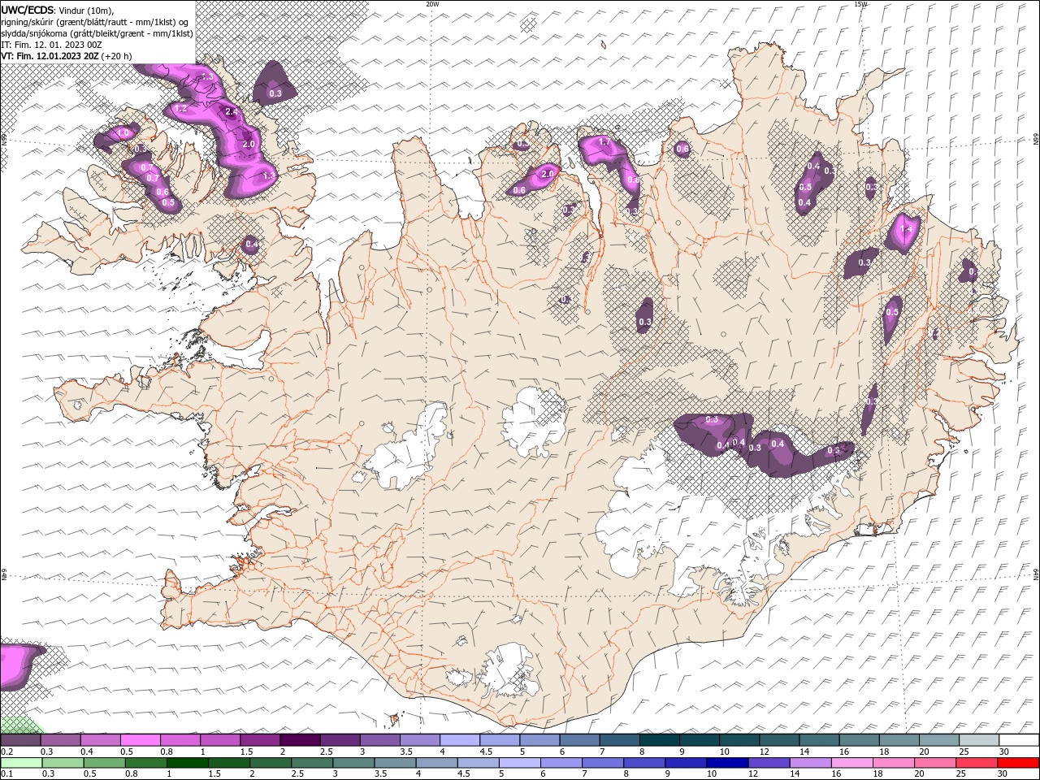Click the '0.2' legend label
This screenshot has height=780, width=1040.
(x=6, y=752)
